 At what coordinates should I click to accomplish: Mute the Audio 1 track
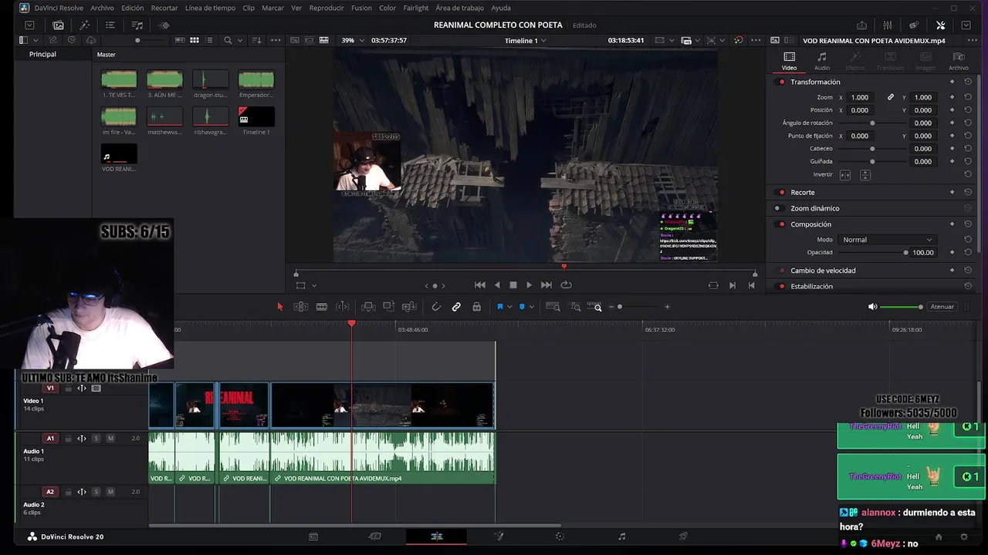point(110,439)
